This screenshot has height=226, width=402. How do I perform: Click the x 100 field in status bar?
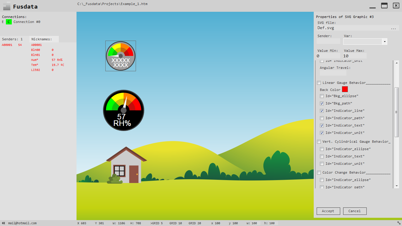tap(216, 223)
